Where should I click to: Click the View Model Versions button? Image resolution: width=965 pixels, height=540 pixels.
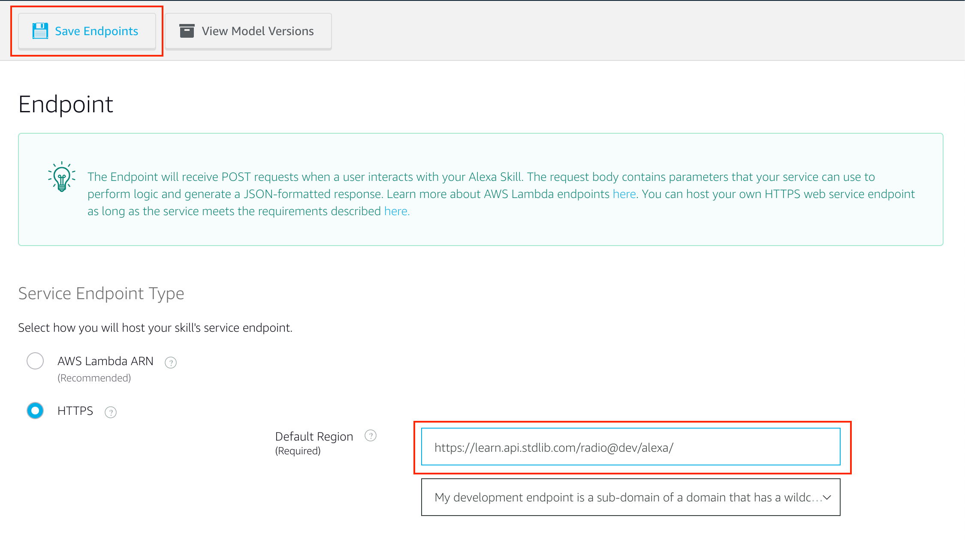tap(248, 31)
